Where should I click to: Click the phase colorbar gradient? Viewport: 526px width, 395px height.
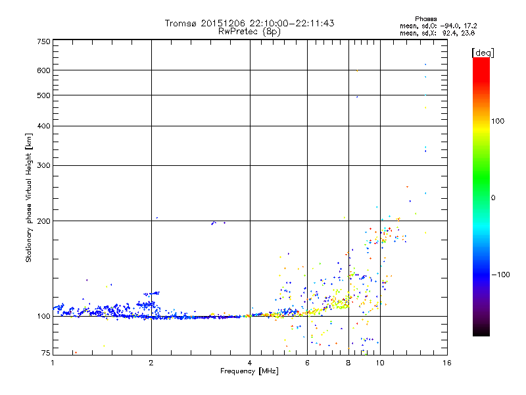[x=481, y=196]
